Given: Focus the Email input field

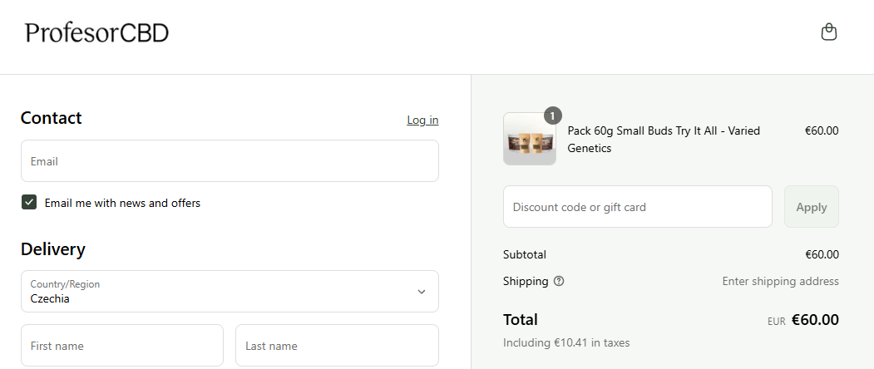Looking at the screenshot, I should (230, 161).
